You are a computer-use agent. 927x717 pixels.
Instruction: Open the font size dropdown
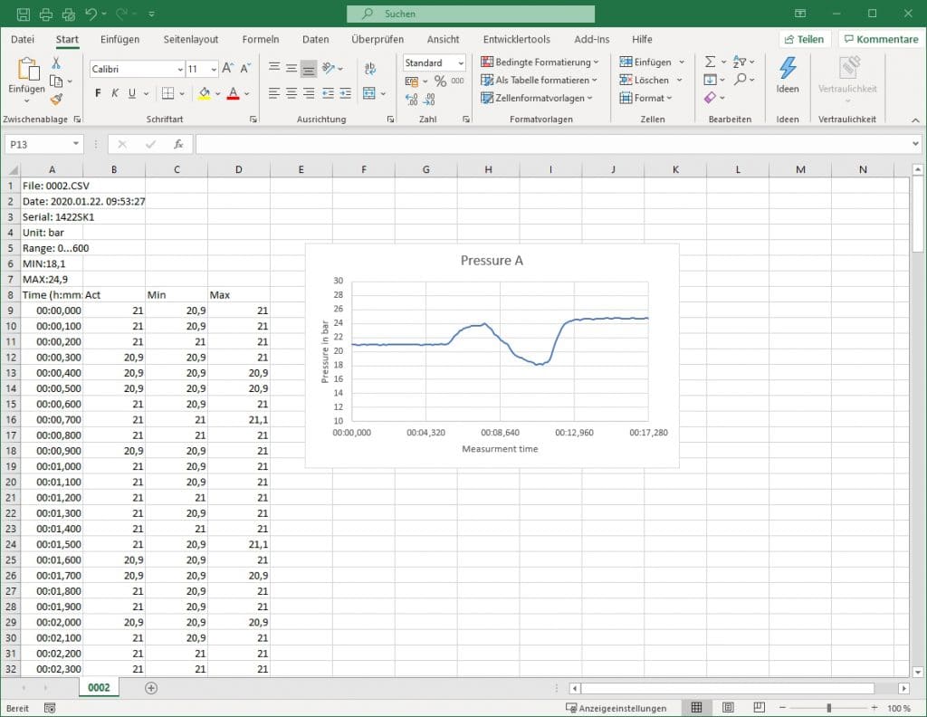214,69
